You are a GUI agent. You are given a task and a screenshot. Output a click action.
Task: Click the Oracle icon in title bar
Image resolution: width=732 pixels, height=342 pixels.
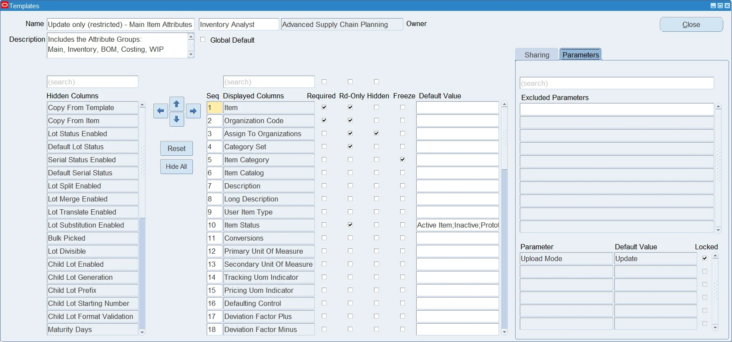[5, 6]
